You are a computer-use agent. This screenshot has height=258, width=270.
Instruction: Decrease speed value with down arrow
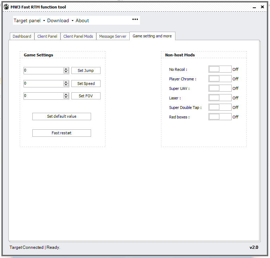(66, 85)
